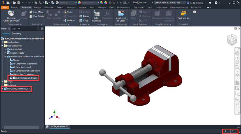The width and height of the screenshot is (241, 134).
Task: Select the Free Move tool
Action: point(36,12)
